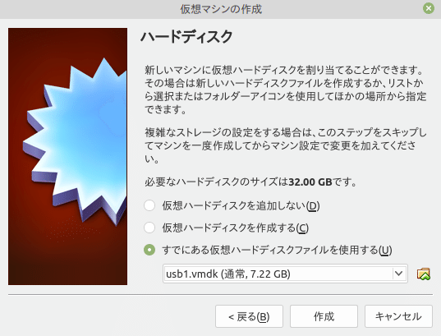
Task: Click the 32.00 GB required size text
Action: coord(310,182)
